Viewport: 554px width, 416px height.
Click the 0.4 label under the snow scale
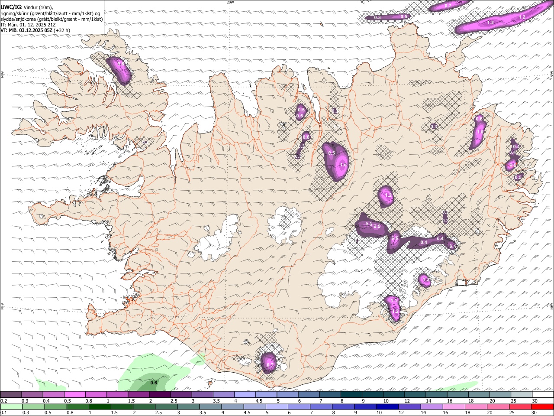46,401
